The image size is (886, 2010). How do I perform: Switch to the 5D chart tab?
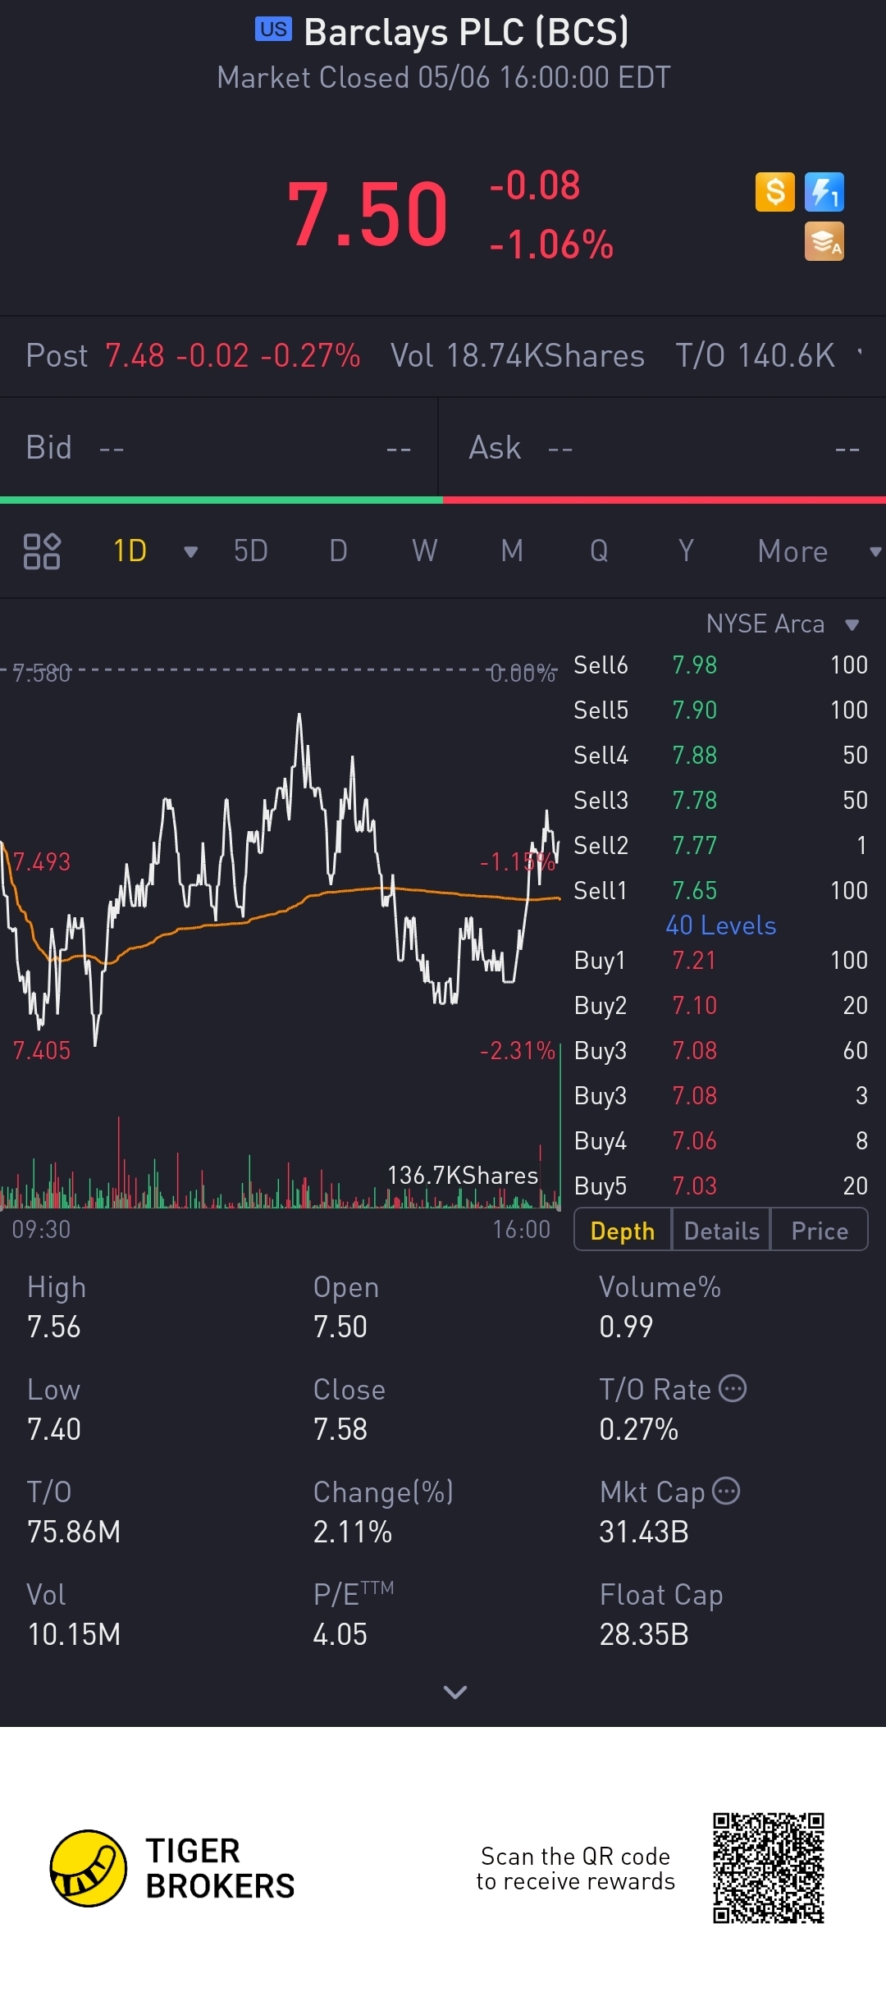click(250, 551)
